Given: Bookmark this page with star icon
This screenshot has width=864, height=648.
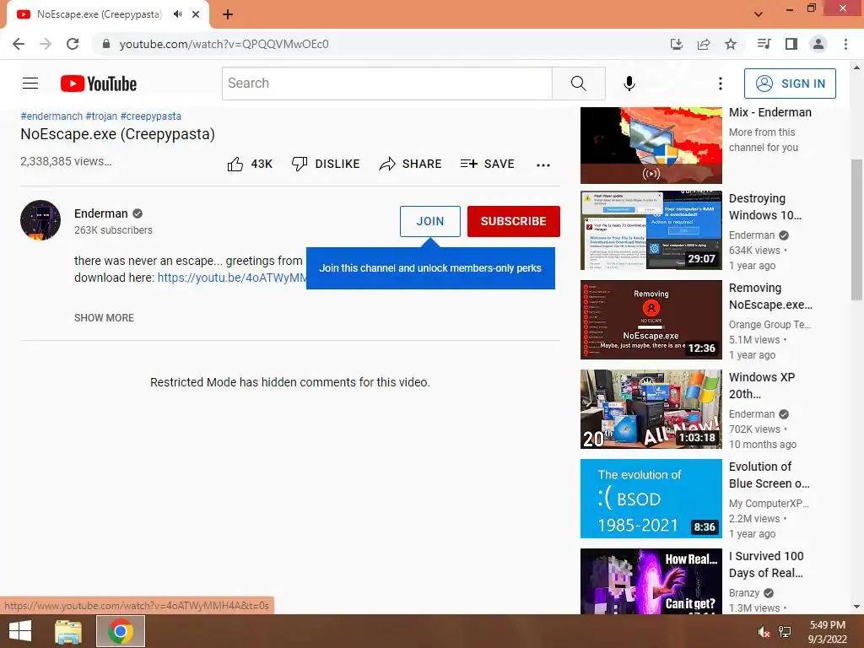Looking at the screenshot, I should coord(731,44).
